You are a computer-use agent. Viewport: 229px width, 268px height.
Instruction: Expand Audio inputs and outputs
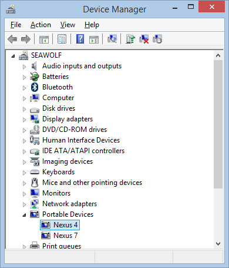click(24, 67)
